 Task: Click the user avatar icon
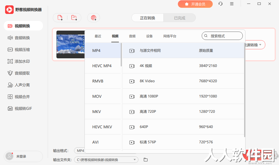[x=9, y=156]
